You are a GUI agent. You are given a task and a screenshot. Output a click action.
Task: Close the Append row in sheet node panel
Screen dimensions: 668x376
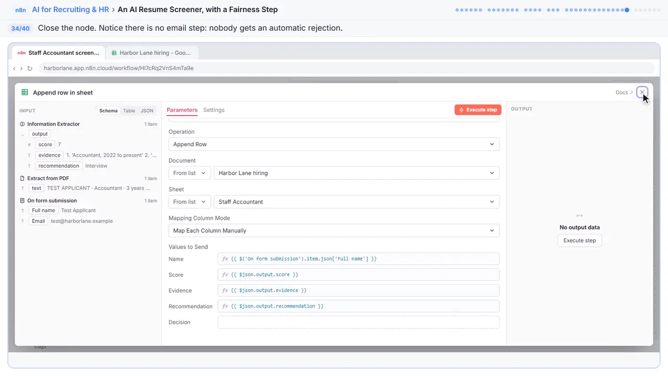pyautogui.click(x=642, y=92)
